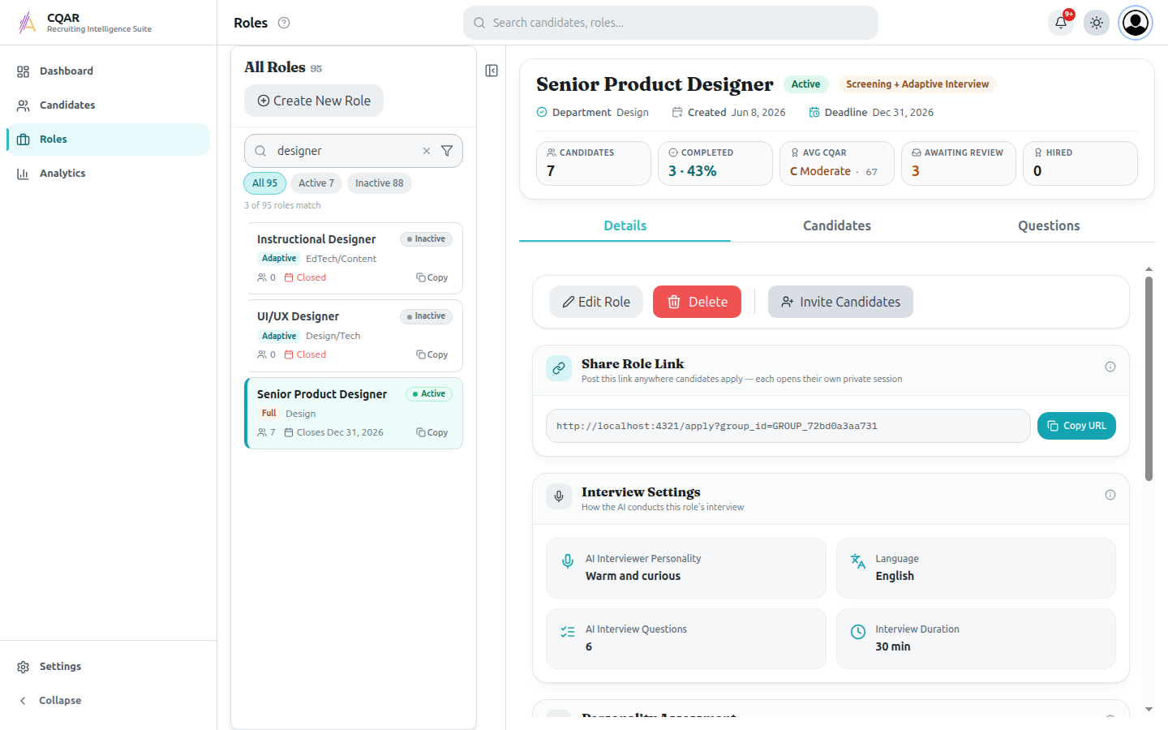1168x730 pixels.
Task: Click the search magnifier in roles search box
Action: click(x=260, y=151)
